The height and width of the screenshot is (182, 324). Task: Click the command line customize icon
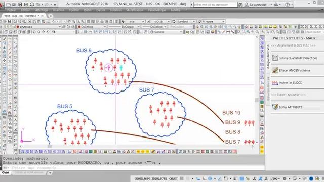[5, 168]
